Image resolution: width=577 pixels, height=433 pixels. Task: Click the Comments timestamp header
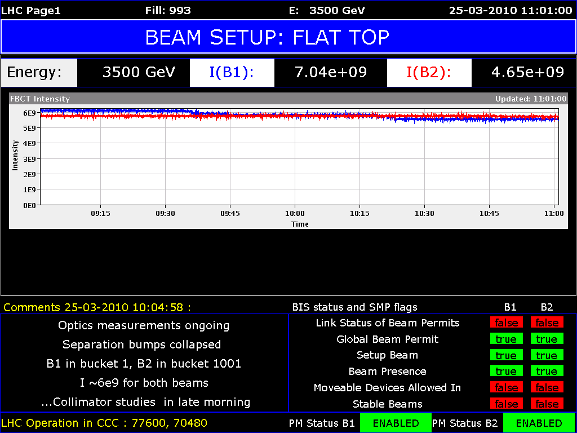(x=97, y=307)
